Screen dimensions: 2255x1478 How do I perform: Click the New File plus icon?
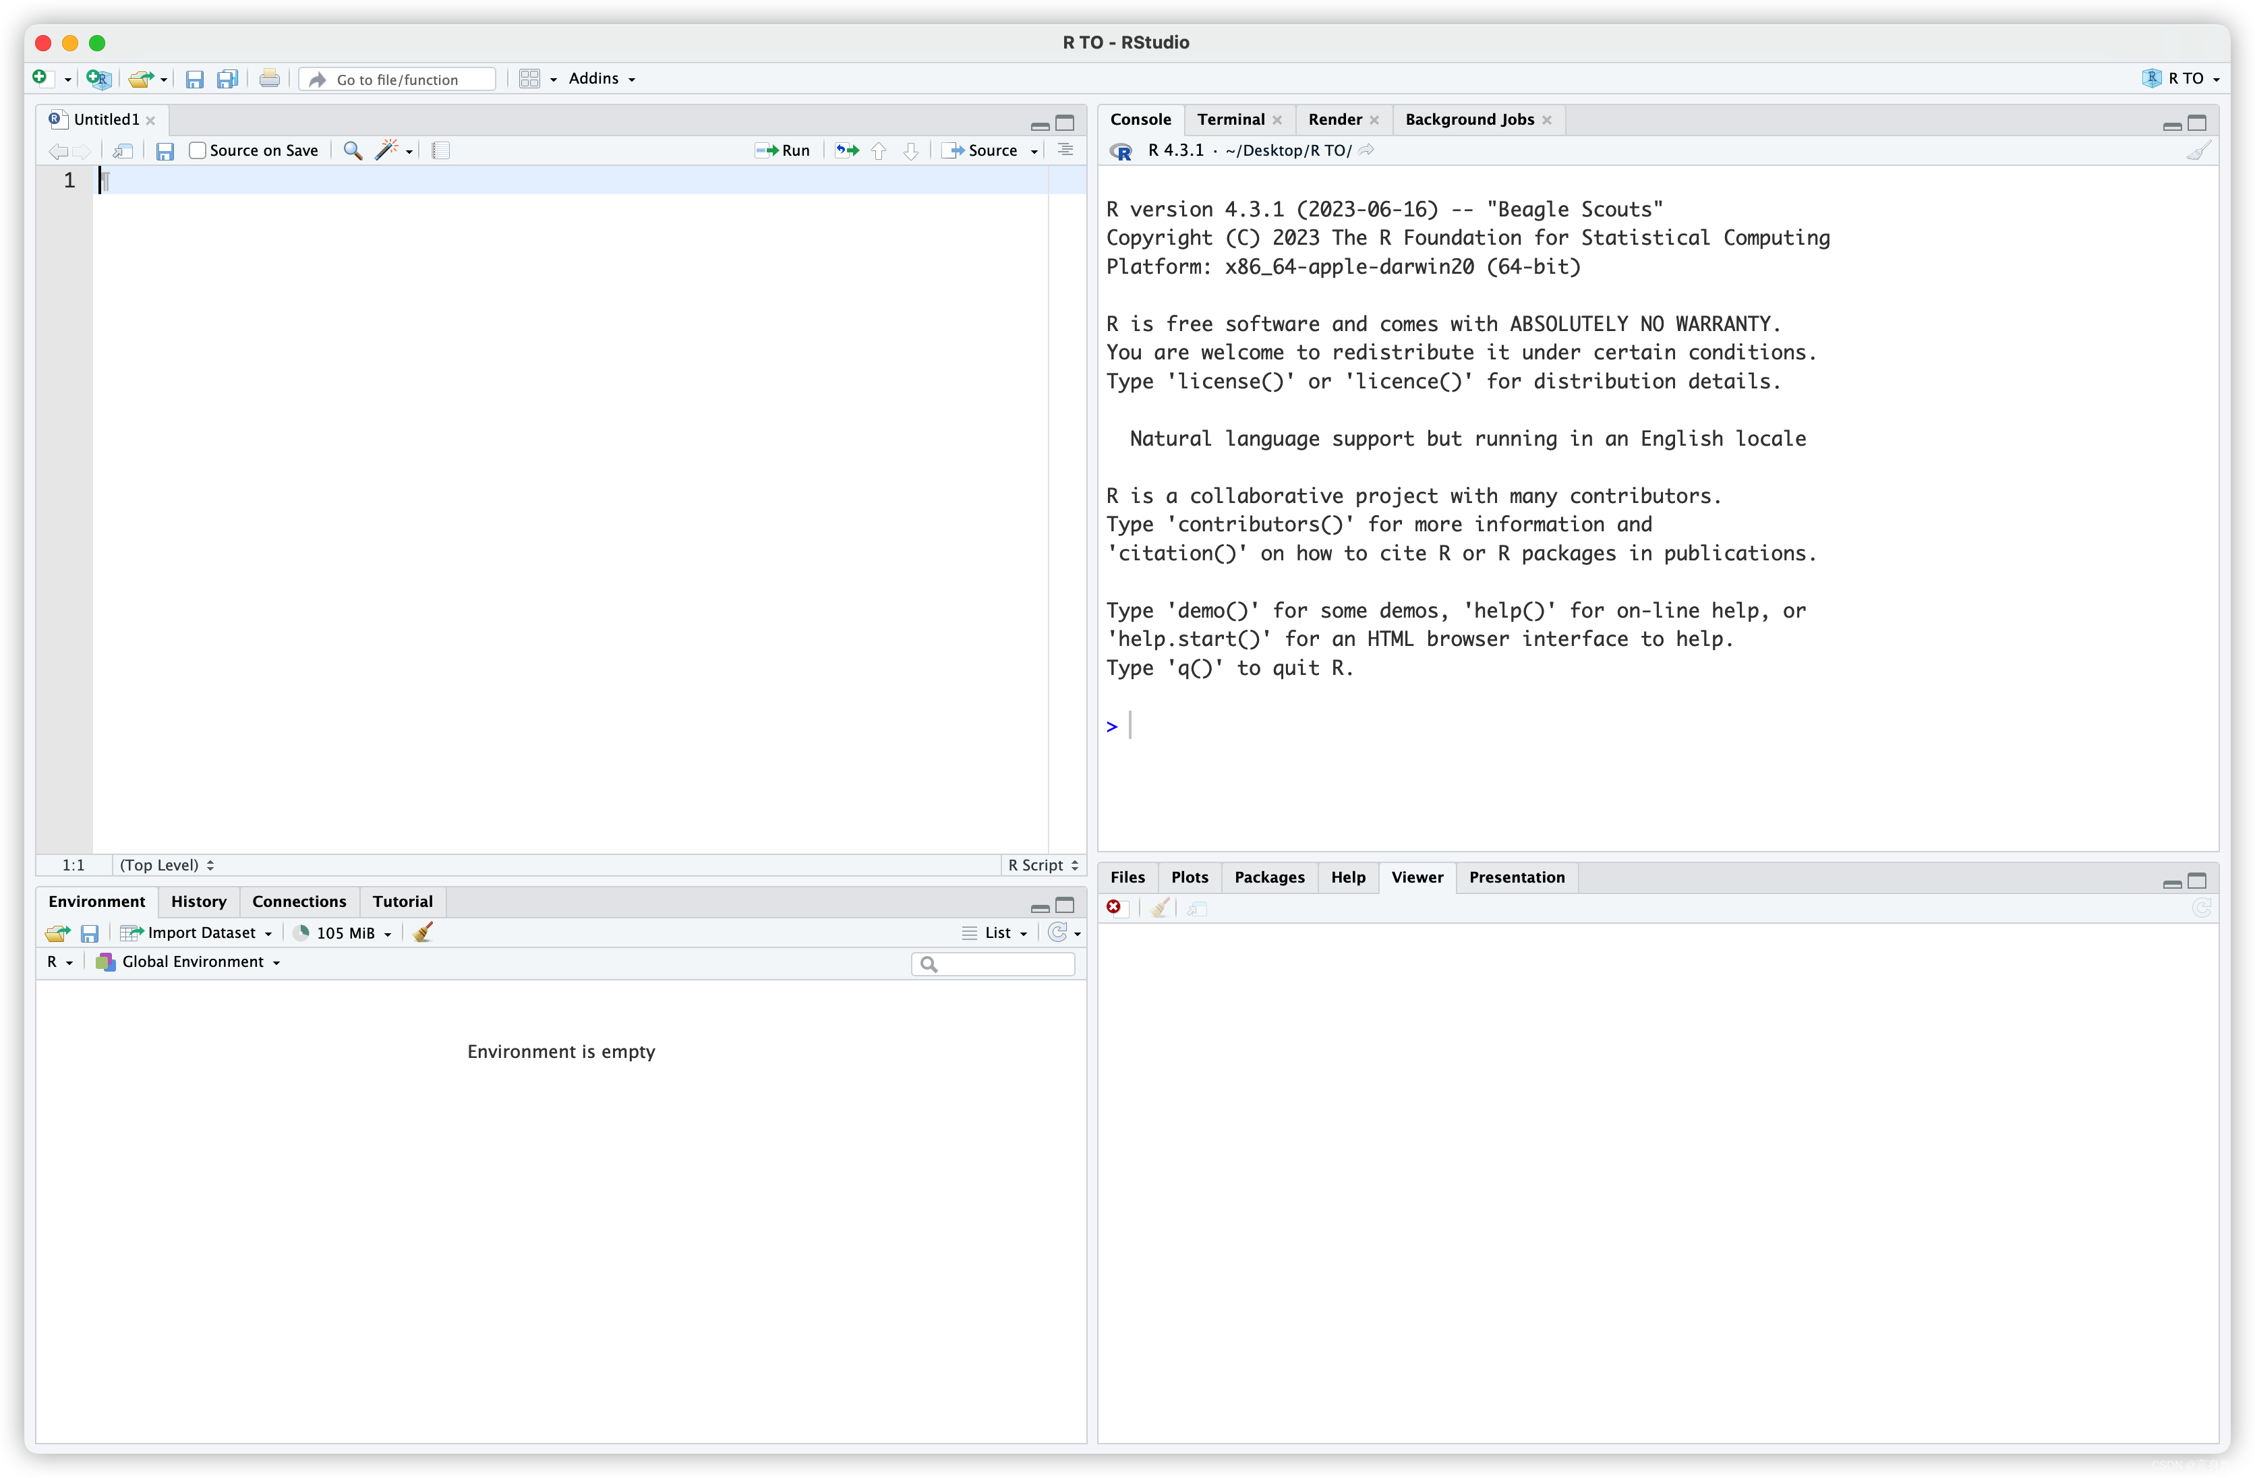coord(40,78)
